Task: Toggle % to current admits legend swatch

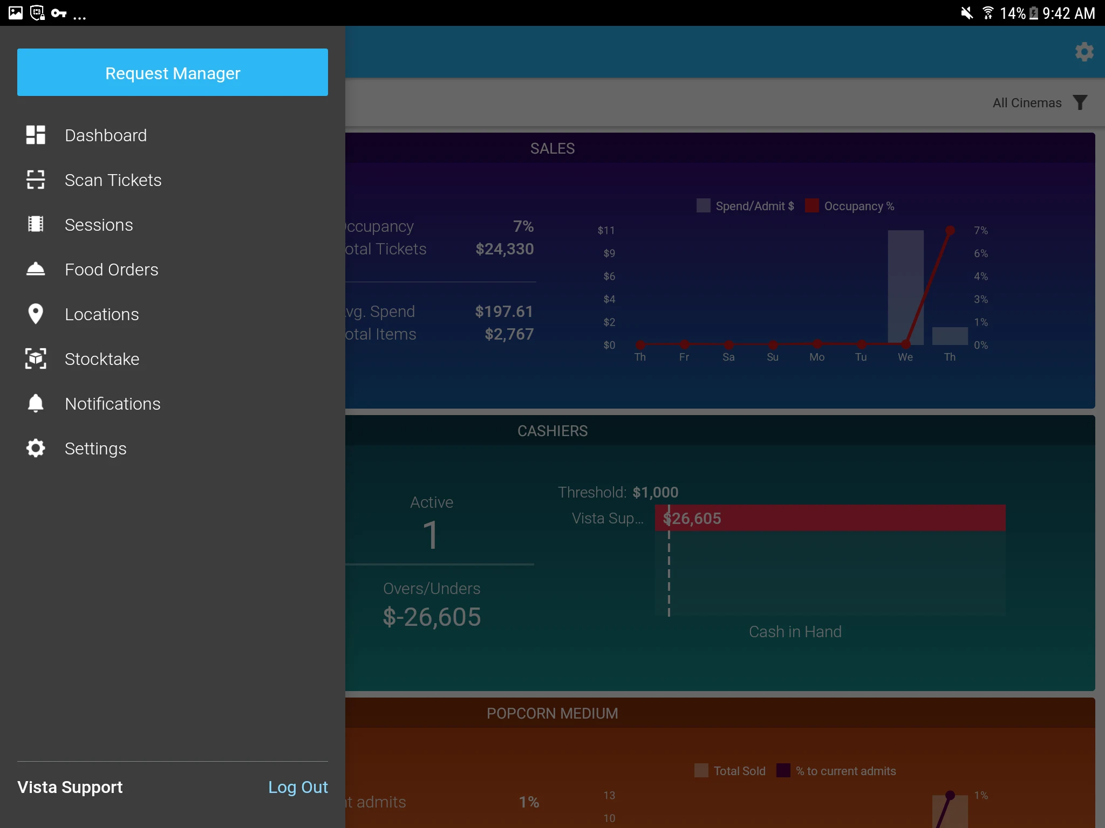Action: 783,770
